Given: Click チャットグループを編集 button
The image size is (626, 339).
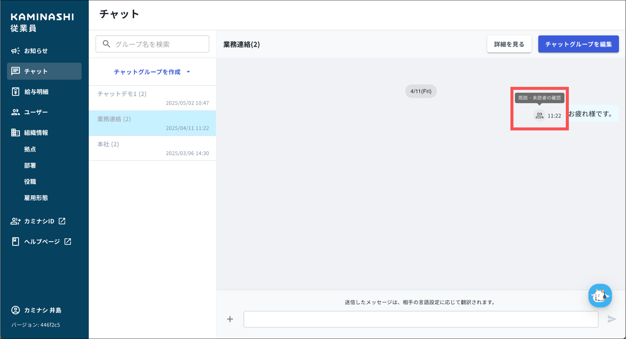Looking at the screenshot, I should click(578, 44).
